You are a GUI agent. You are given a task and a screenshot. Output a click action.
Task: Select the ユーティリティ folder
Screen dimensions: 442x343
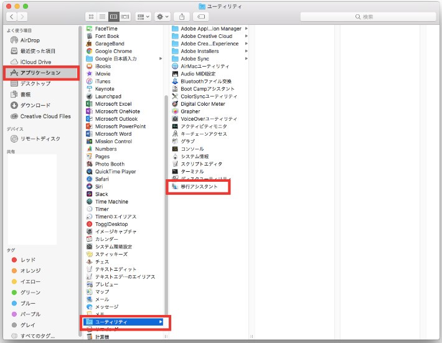click(124, 322)
